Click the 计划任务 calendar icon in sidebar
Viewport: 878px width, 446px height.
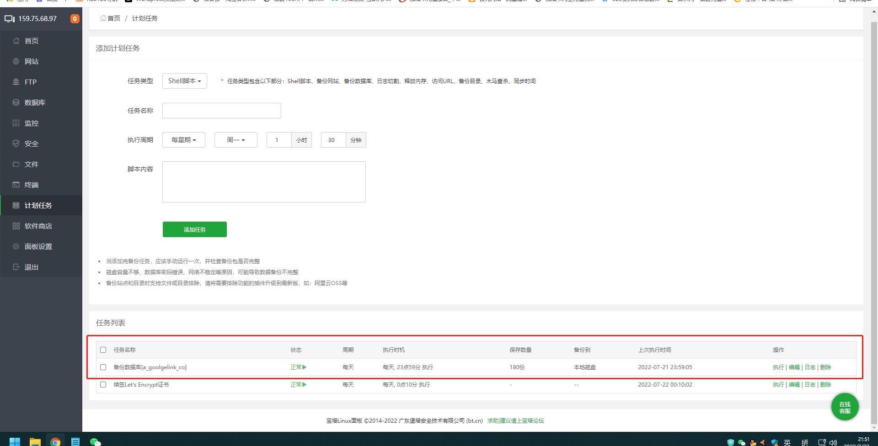click(16, 205)
